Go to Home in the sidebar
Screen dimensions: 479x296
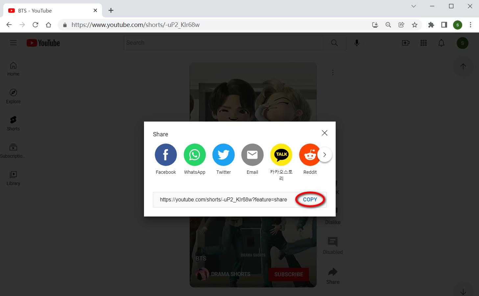(x=13, y=69)
